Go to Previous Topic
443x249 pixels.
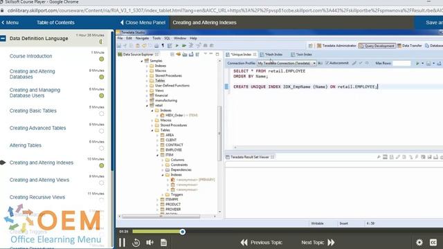262,242
